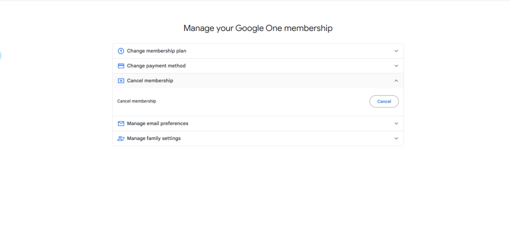Open the Manage email preferences label
Image resolution: width=510 pixels, height=228 pixels.
pyautogui.click(x=157, y=123)
